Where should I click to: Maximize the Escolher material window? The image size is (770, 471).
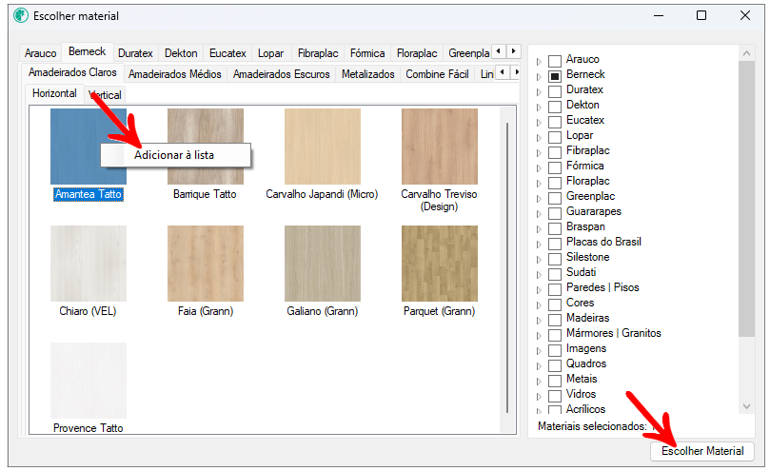point(701,16)
